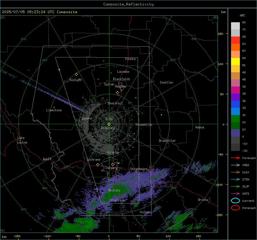The height and width of the screenshot is (240, 257).
Task: Click the Innisfail label
Action: 115,103
